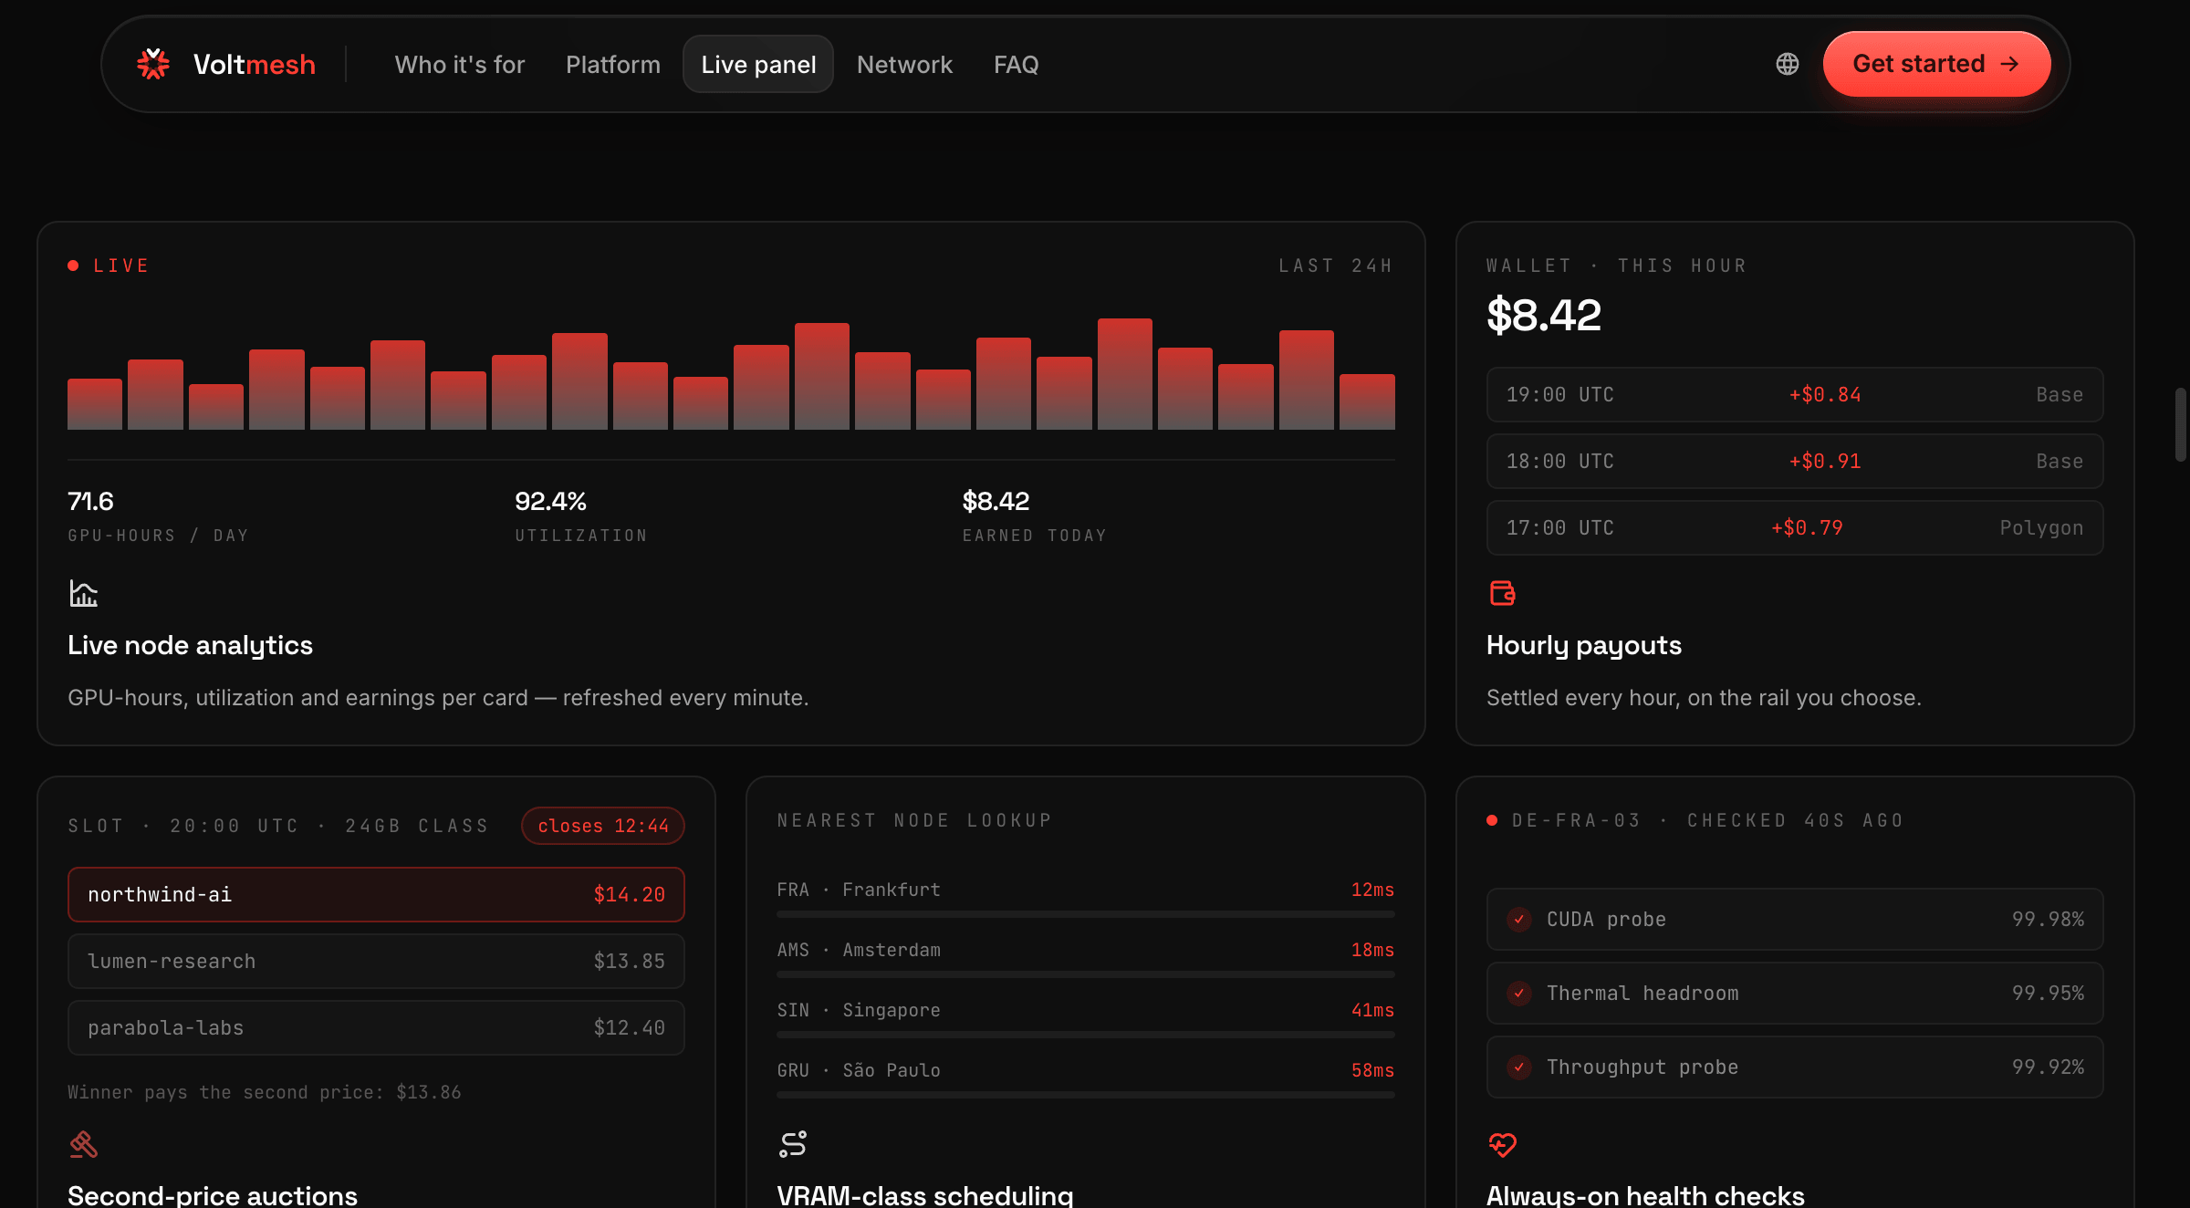Click the SIN Singapore latency bar
The image size is (2190, 1208).
pos(1086,1034)
